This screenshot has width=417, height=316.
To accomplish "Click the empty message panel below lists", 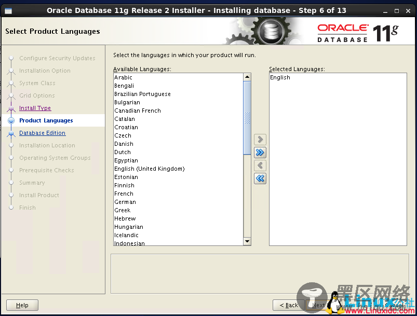I will [260, 274].
